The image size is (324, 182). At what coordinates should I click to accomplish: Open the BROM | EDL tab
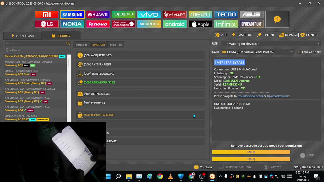pyautogui.click(x=115, y=45)
